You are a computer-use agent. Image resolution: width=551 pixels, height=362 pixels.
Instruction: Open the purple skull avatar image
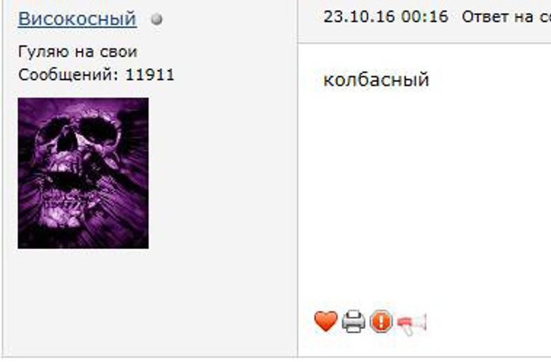(x=83, y=173)
